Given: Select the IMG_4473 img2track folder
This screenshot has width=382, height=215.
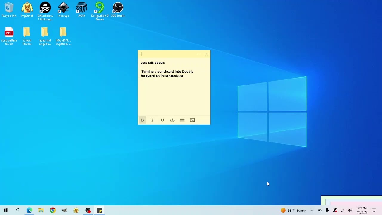Looking at the screenshot, I should (63, 36).
